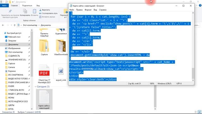Select Документы in the navigation pane
This screenshot has width=202, height=114.
13,44
